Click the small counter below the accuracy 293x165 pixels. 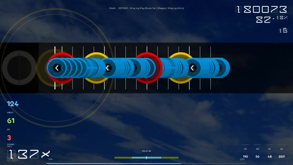[283, 30]
